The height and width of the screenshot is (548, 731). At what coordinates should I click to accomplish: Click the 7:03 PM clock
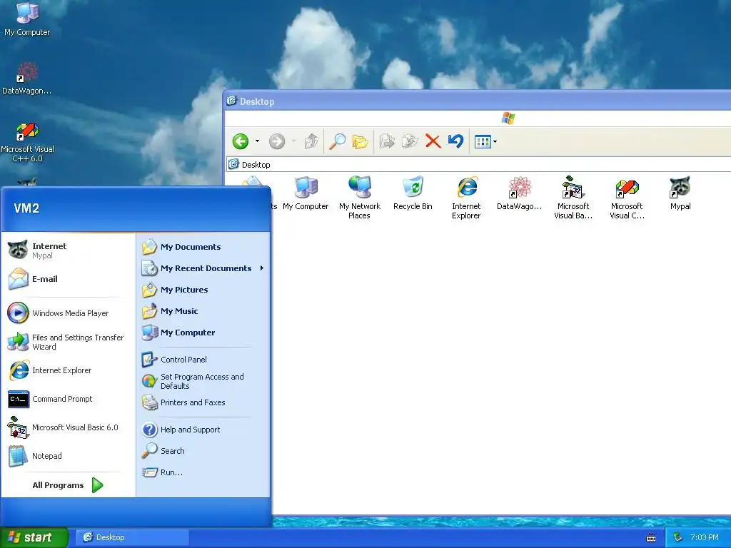coord(704,538)
